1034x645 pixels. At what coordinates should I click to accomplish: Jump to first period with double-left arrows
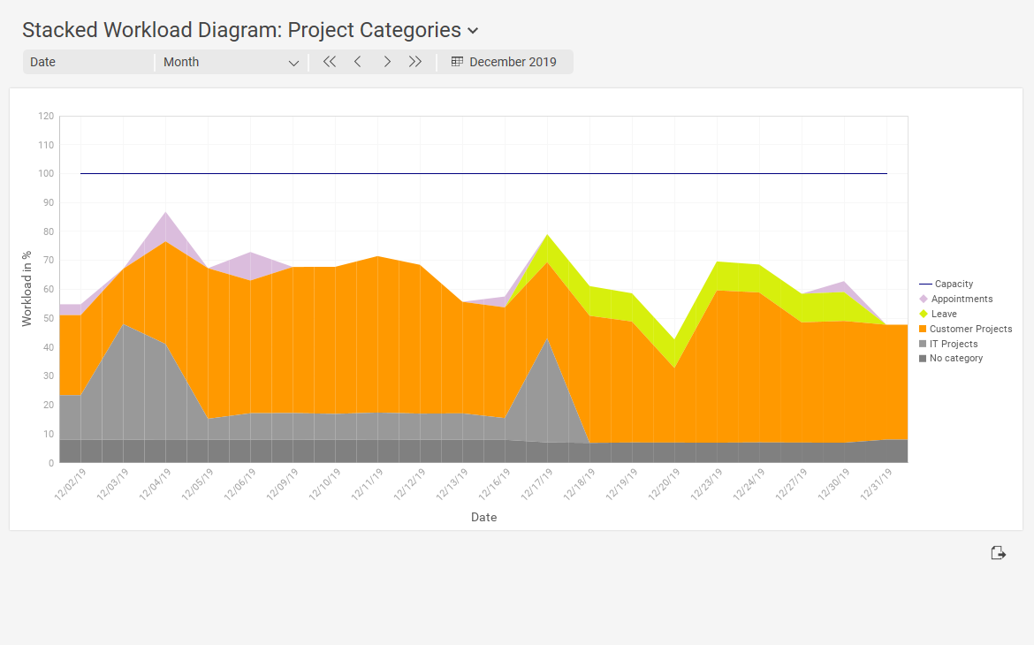[x=330, y=62]
